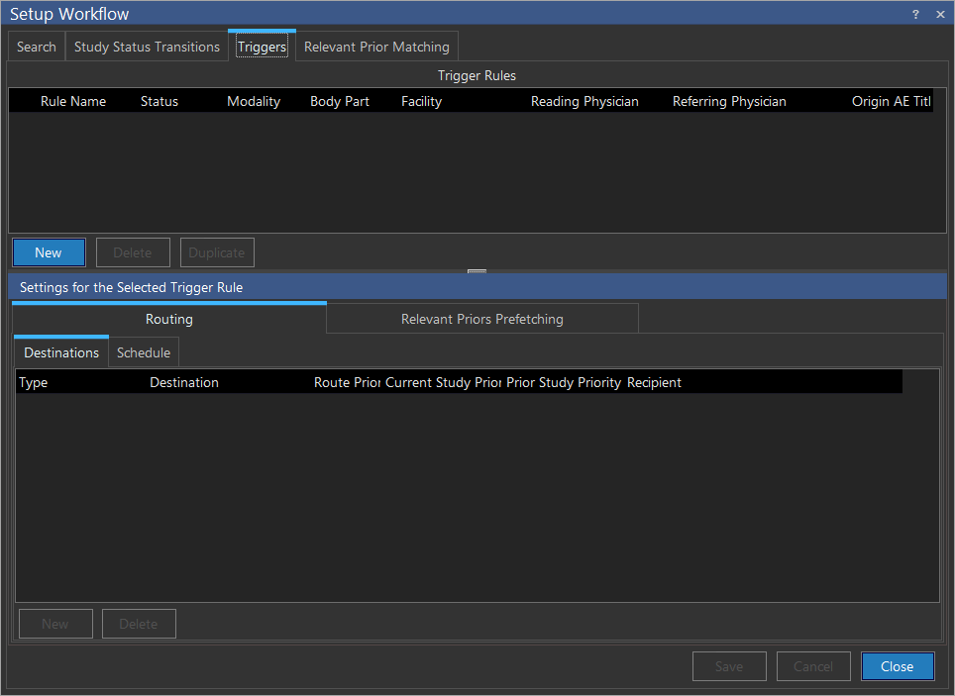The image size is (955, 696).
Task: Select the Destinations tab
Action: 61,352
